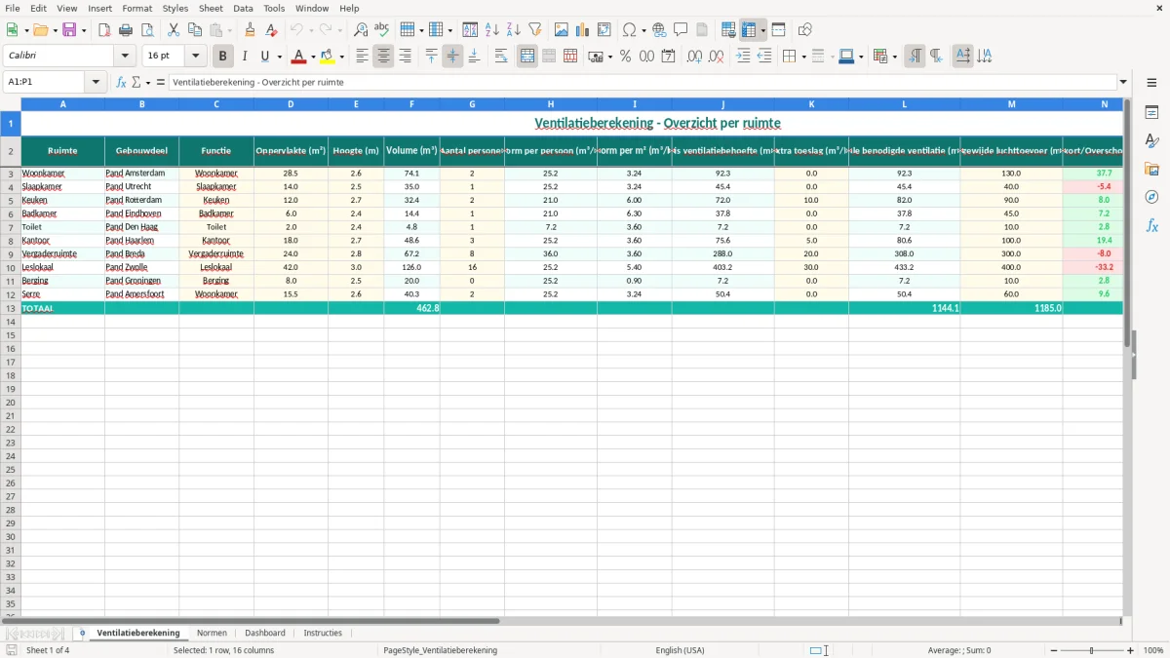Switch to the Dashboard sheet tab
The height and width of the screenshot is (658, 1170).
pyautogui.click(x=265, y=633)
